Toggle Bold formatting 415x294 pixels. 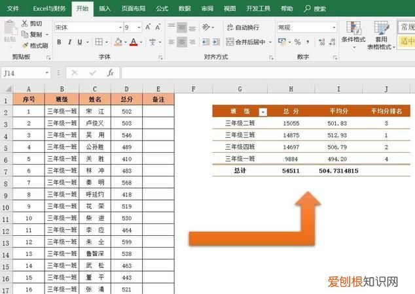[x=60, y=42]
